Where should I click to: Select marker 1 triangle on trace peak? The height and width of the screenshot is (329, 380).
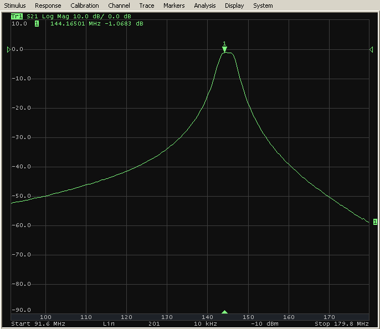[224, 49]
